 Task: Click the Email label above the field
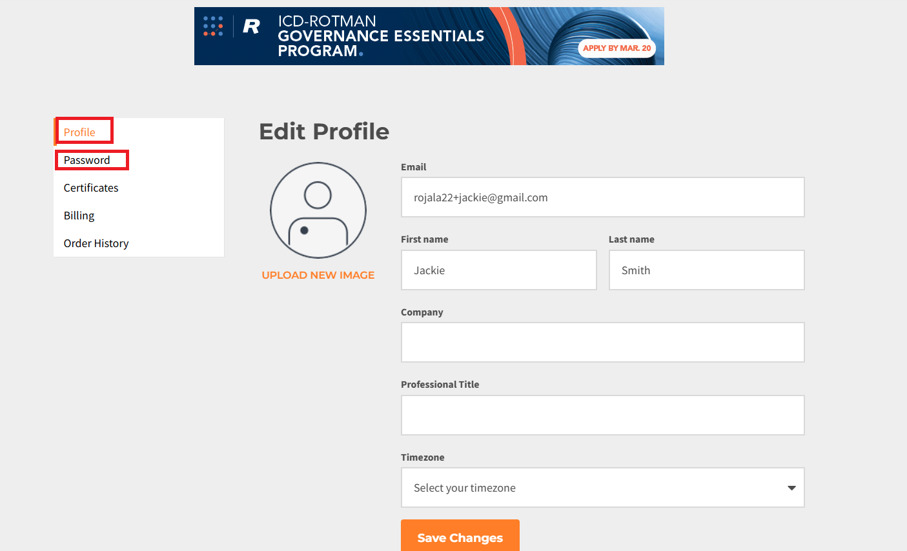(414, 167)
